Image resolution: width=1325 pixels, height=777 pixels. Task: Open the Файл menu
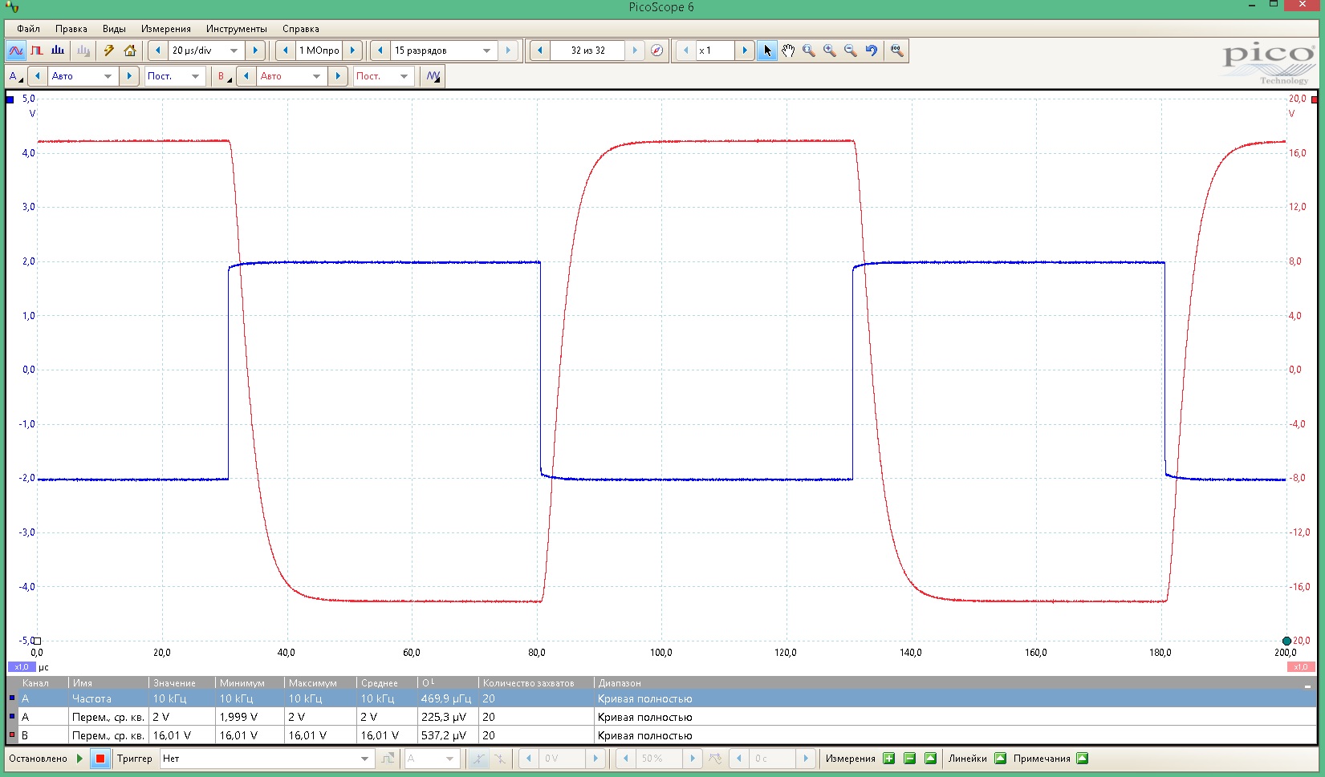coord(28,29)
